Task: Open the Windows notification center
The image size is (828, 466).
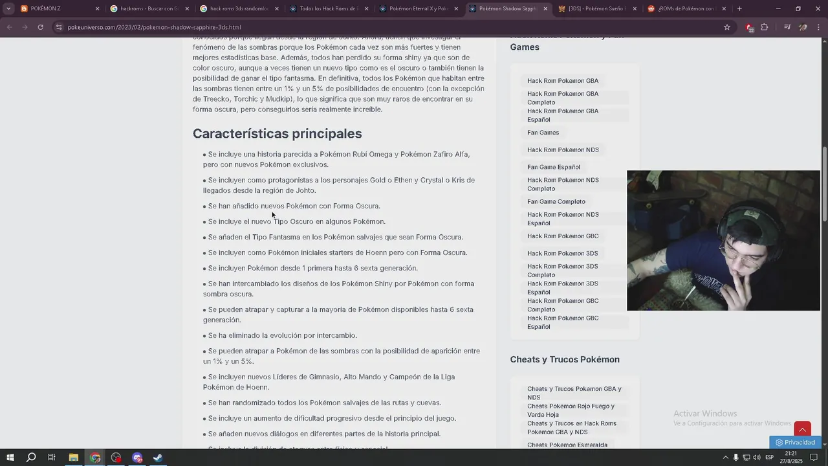Action: 814,458
